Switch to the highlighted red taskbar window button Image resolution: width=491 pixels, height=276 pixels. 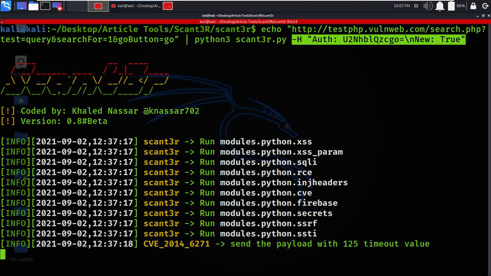pos(98,6)
